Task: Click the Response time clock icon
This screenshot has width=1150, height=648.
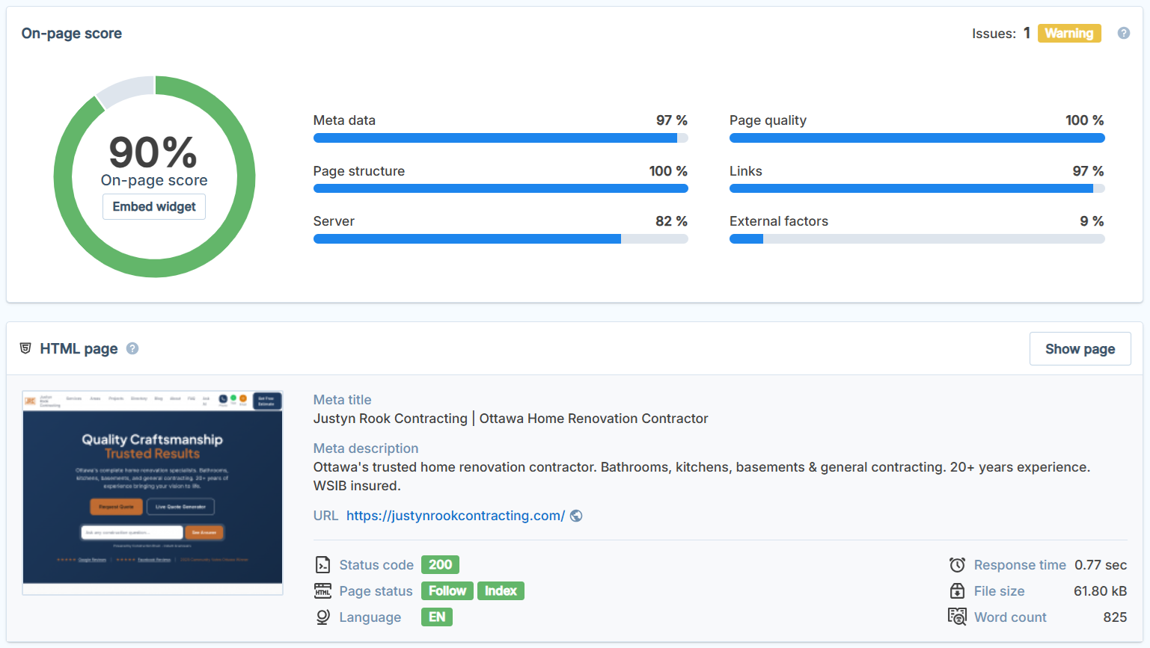Action: 958,564
